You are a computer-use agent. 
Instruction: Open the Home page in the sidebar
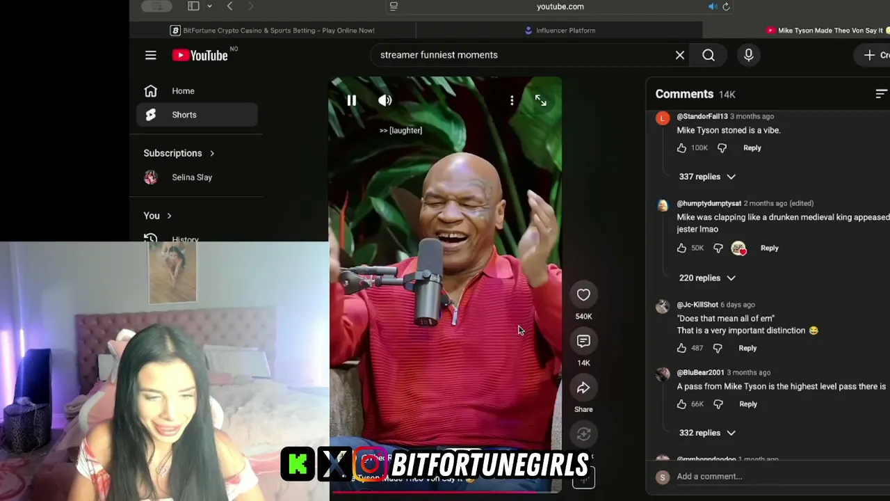point(197,91)
